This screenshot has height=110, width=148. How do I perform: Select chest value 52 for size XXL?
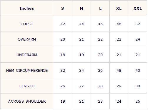click(x=138, y=24)
